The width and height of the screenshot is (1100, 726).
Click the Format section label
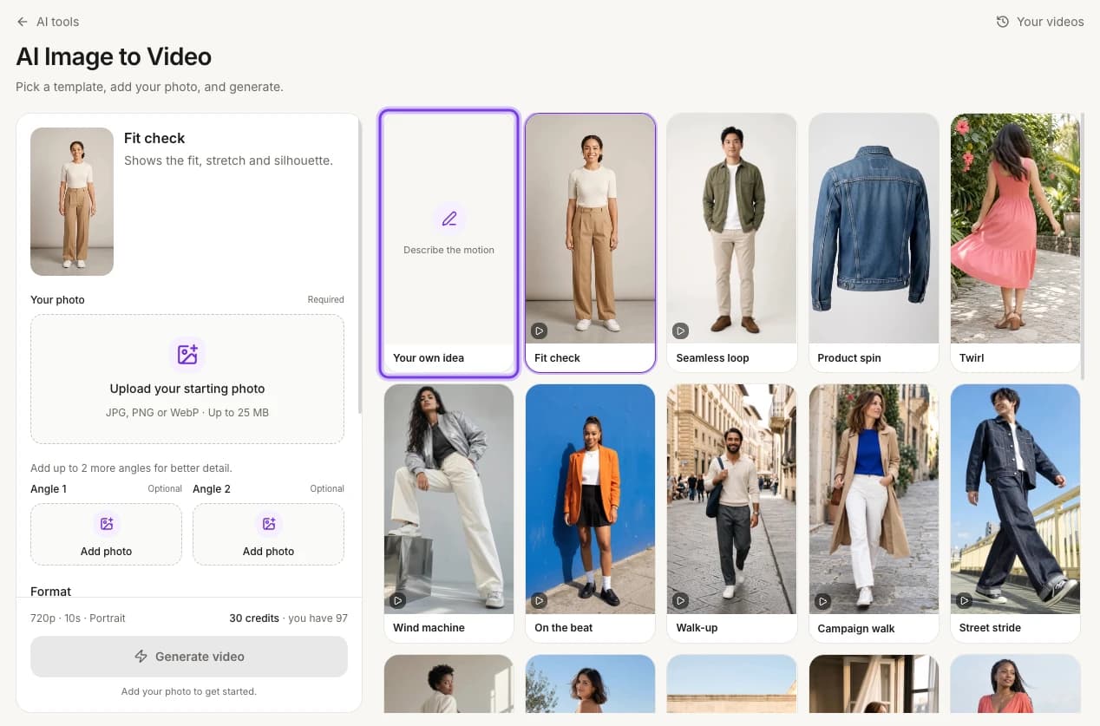tap(51, 591)
